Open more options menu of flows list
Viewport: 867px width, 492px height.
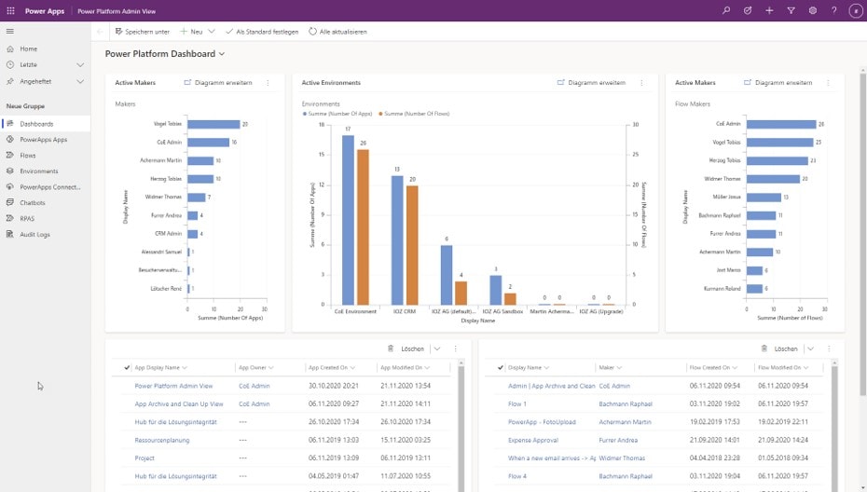[829, 348]
